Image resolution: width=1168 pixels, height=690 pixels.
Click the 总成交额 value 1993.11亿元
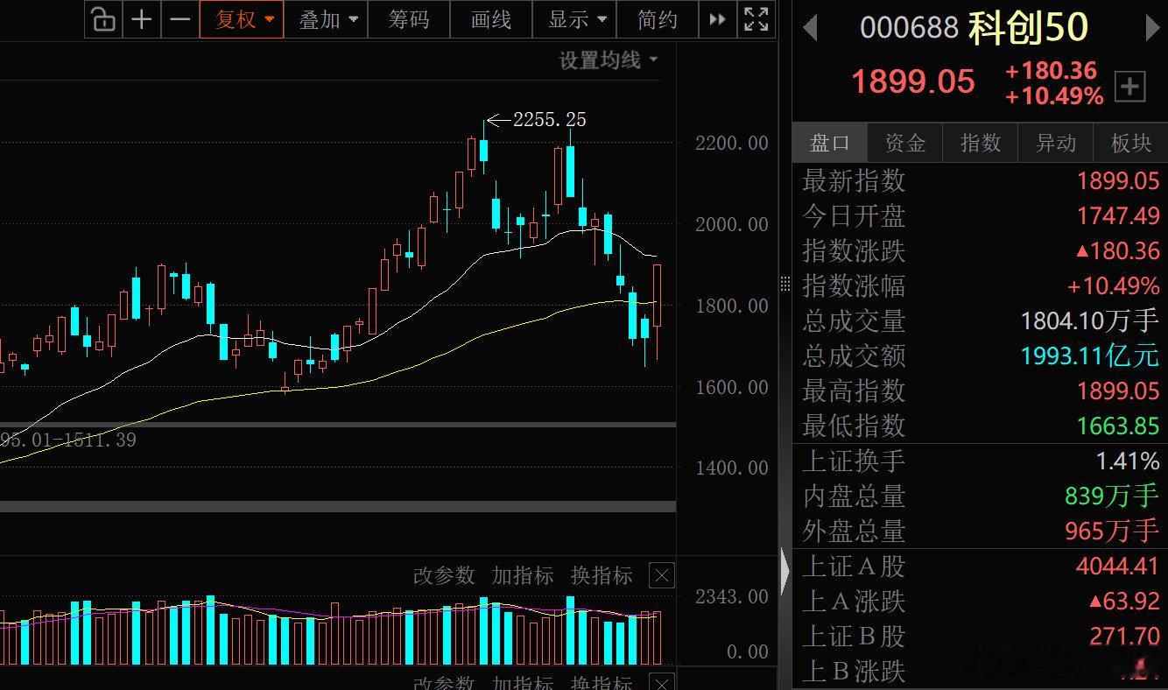pos(1090,356)
